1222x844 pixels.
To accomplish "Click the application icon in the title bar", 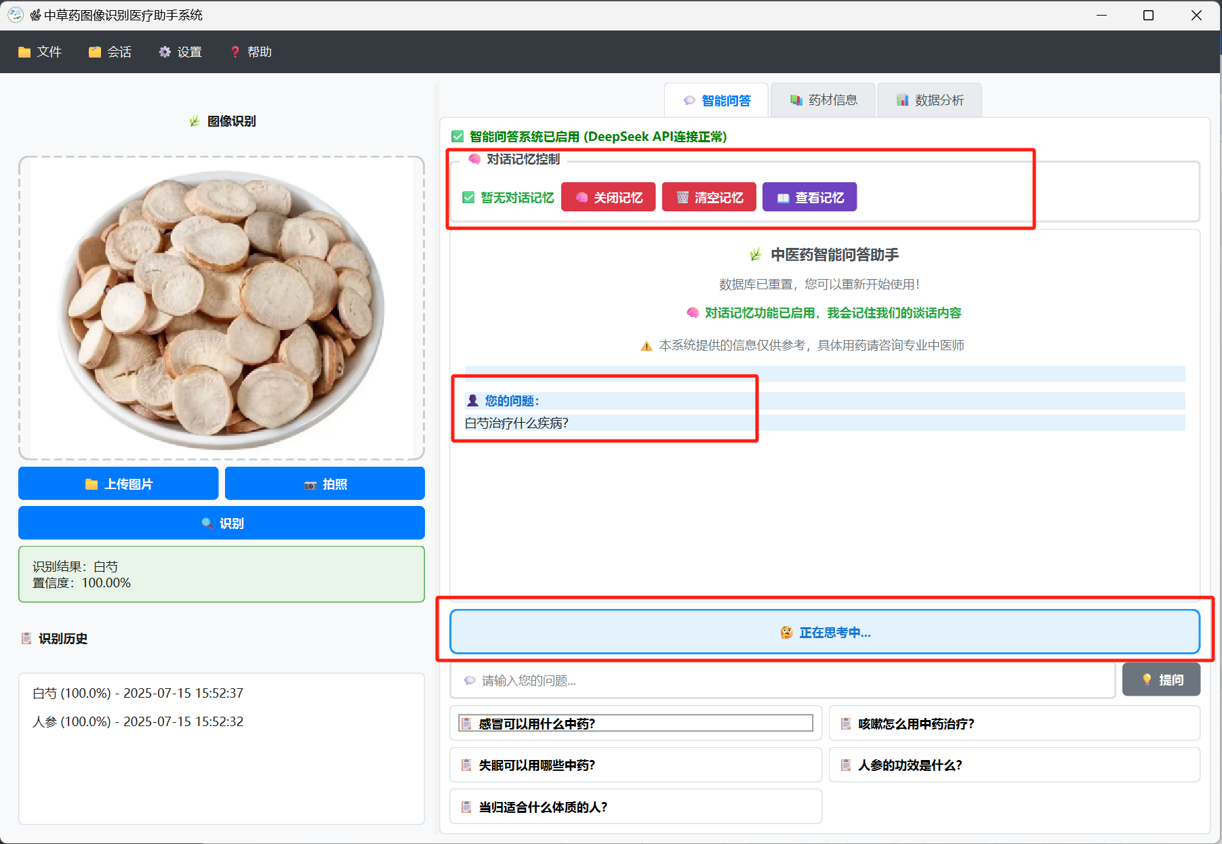I will (x=16, y=15).
